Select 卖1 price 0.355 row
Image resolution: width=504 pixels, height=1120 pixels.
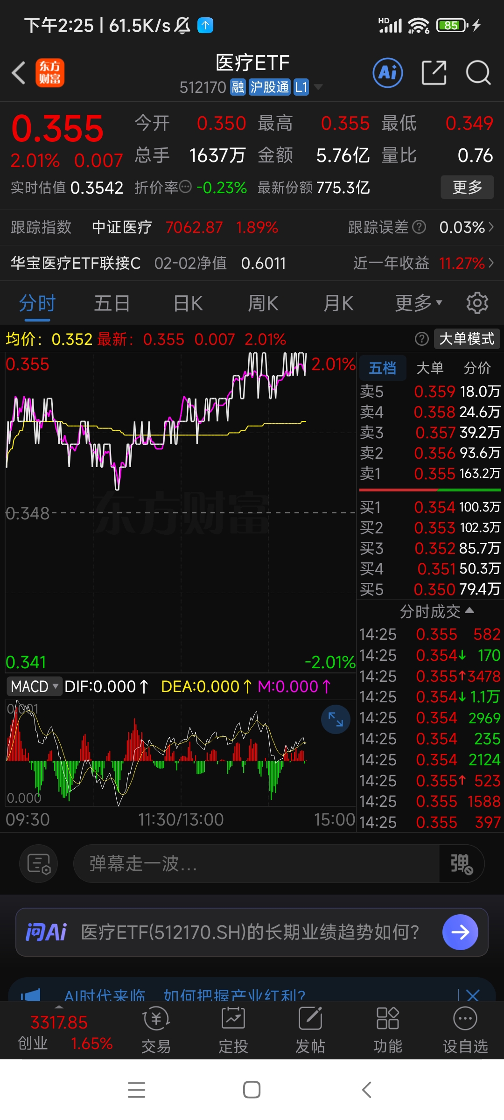[430, 474]
